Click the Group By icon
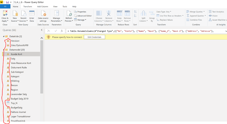This screenshot has height=124, width=227. pos(152,16)
